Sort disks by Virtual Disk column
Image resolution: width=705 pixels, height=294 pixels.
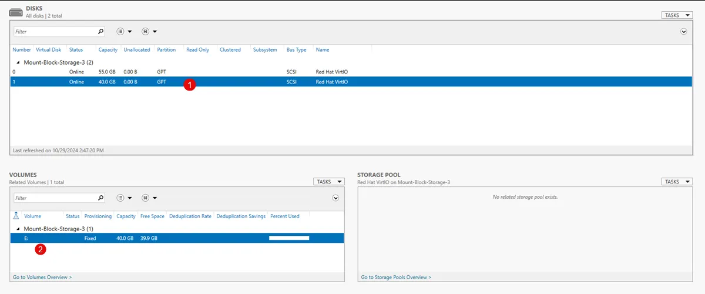pyautogui.click(x=48, y=50)
